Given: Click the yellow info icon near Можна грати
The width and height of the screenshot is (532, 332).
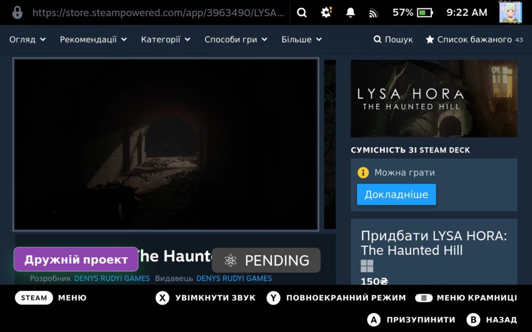Looking at the screenshot, I should coord(363,172).
